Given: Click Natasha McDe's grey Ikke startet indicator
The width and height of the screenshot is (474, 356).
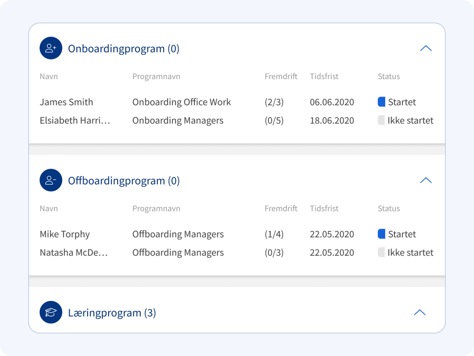Looking at the screenshot, I should 381,252.
